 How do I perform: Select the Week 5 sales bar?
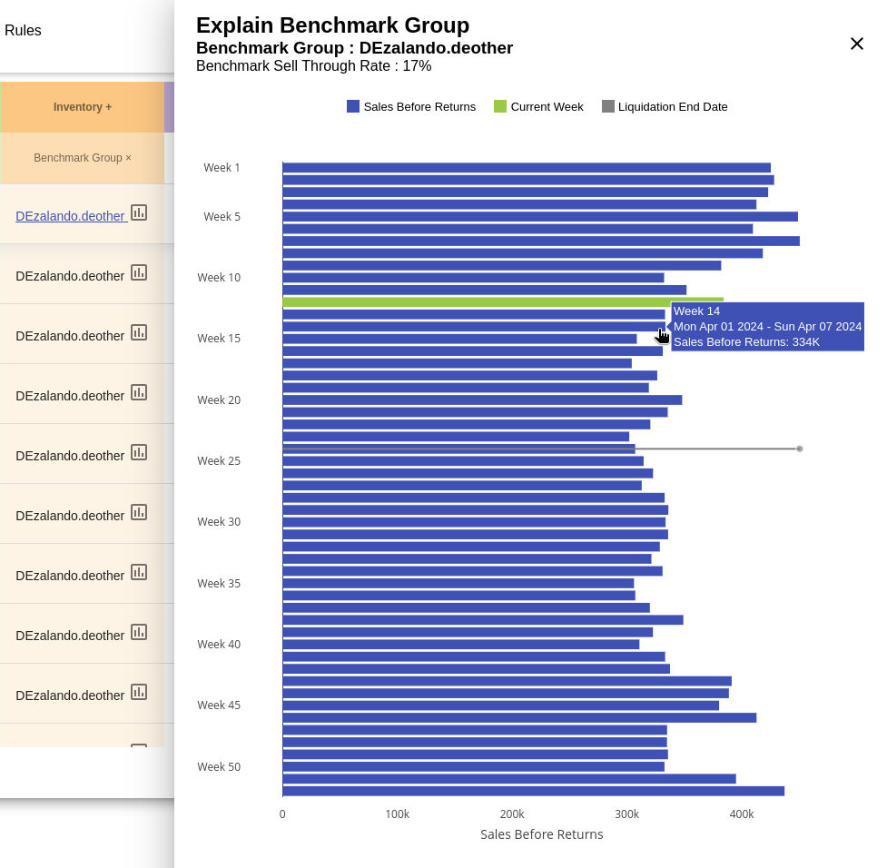540,217
